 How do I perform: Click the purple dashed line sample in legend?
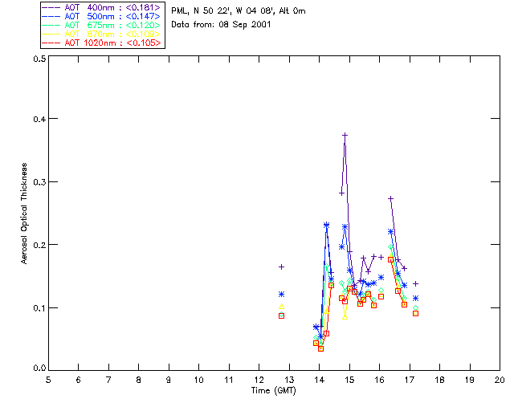pos(51,7)
